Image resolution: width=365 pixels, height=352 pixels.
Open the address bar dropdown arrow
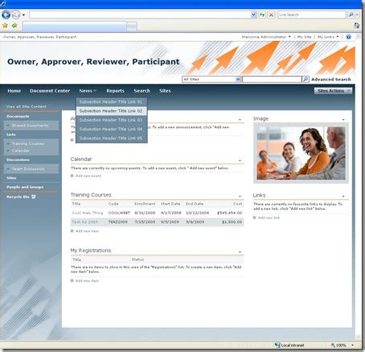(x=253, y=14)
